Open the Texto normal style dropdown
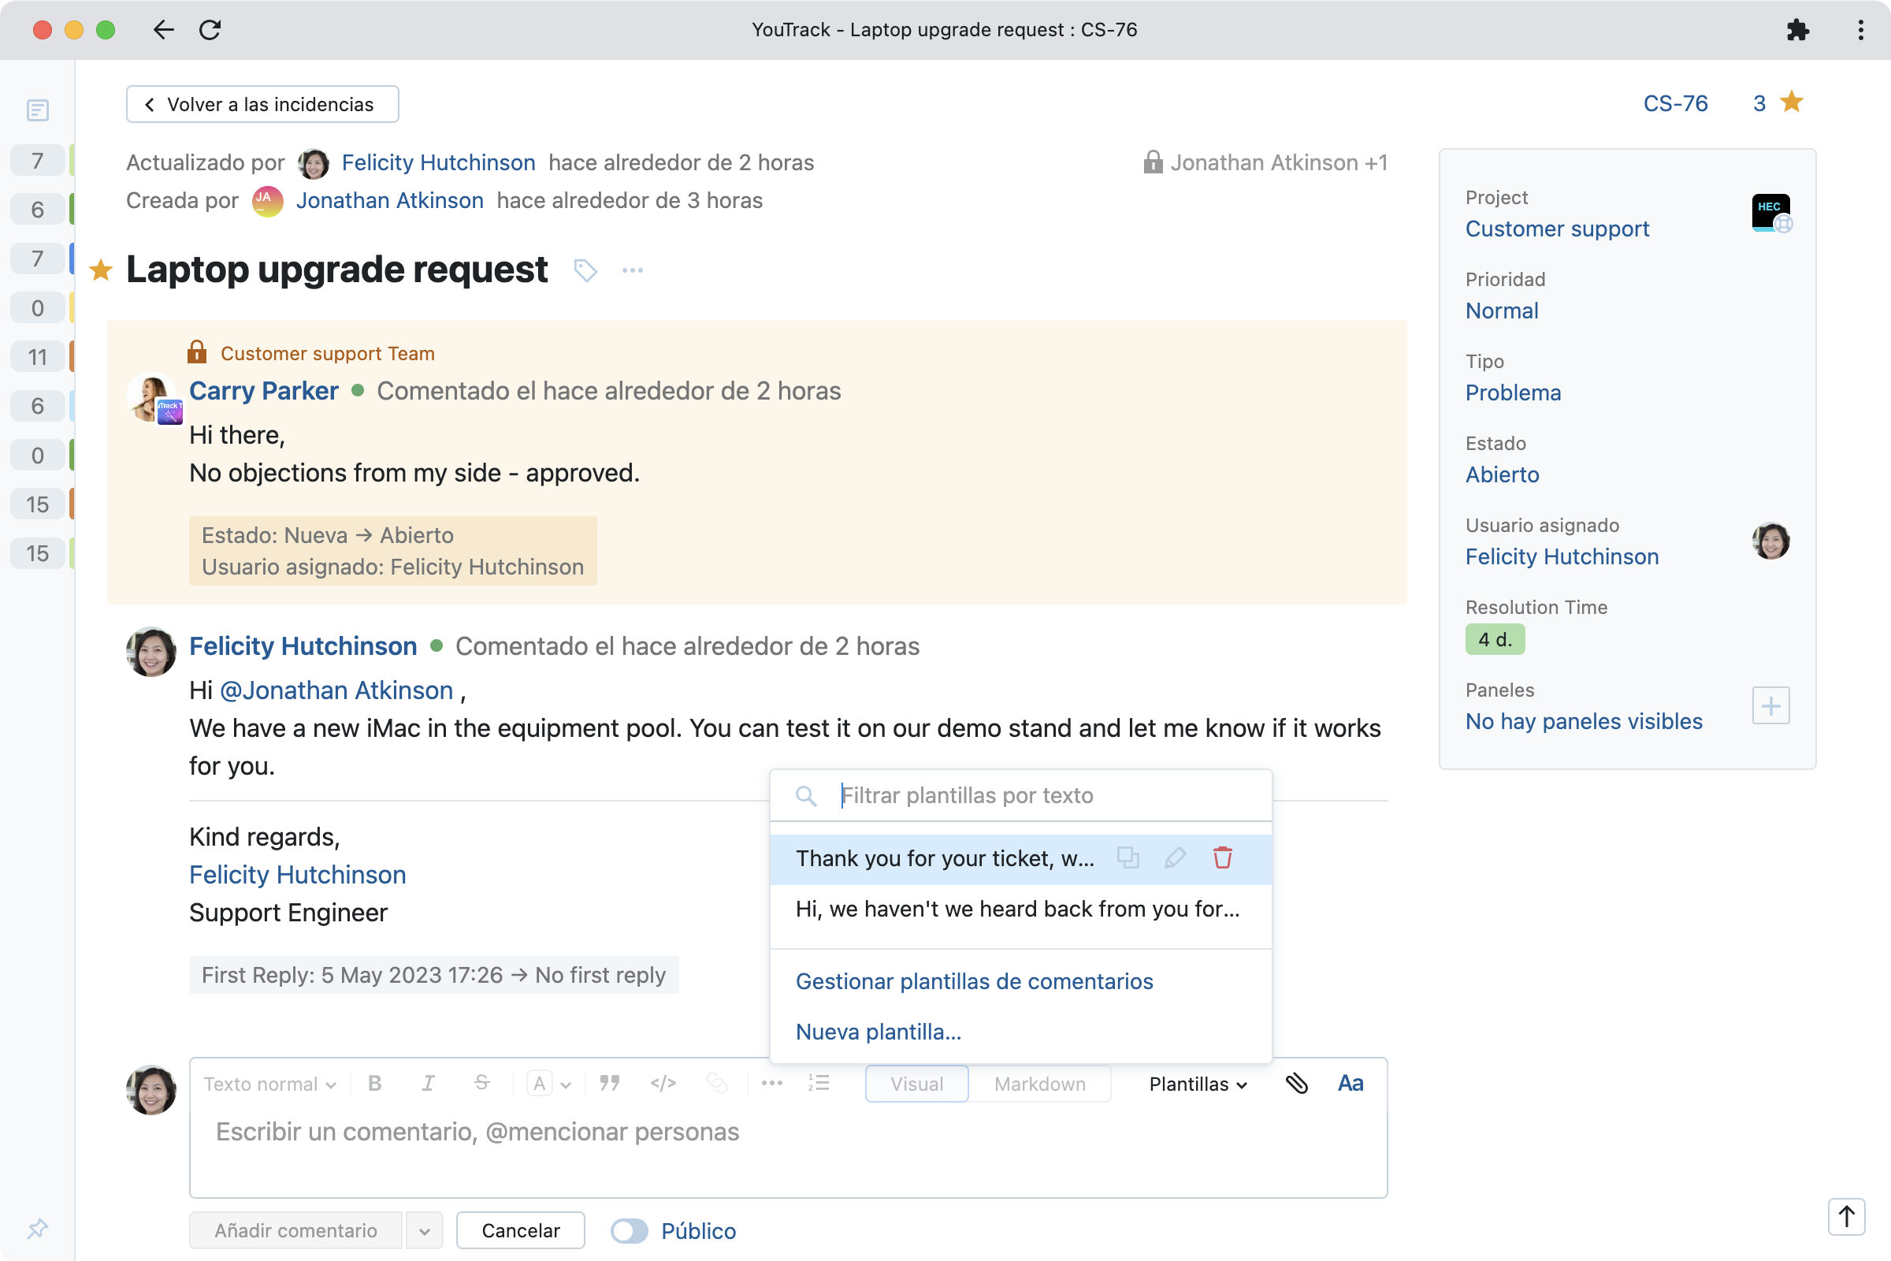The width and height of the screenshot is (1891, 1261). (x=269, y=1084)
